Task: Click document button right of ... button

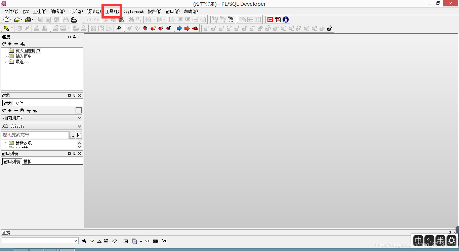Action: click(x=79, y=135)
